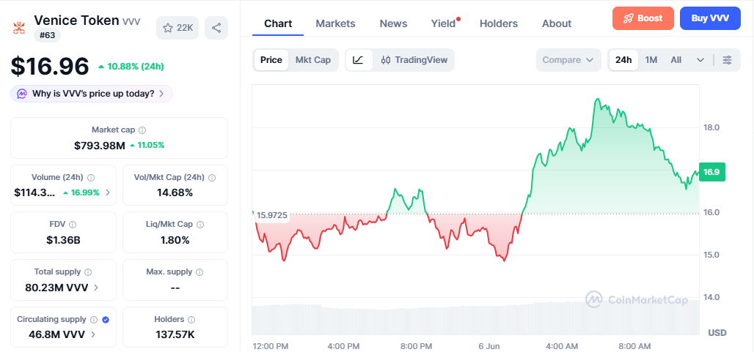
Task: Open the About tab
Action: (557, 23)
